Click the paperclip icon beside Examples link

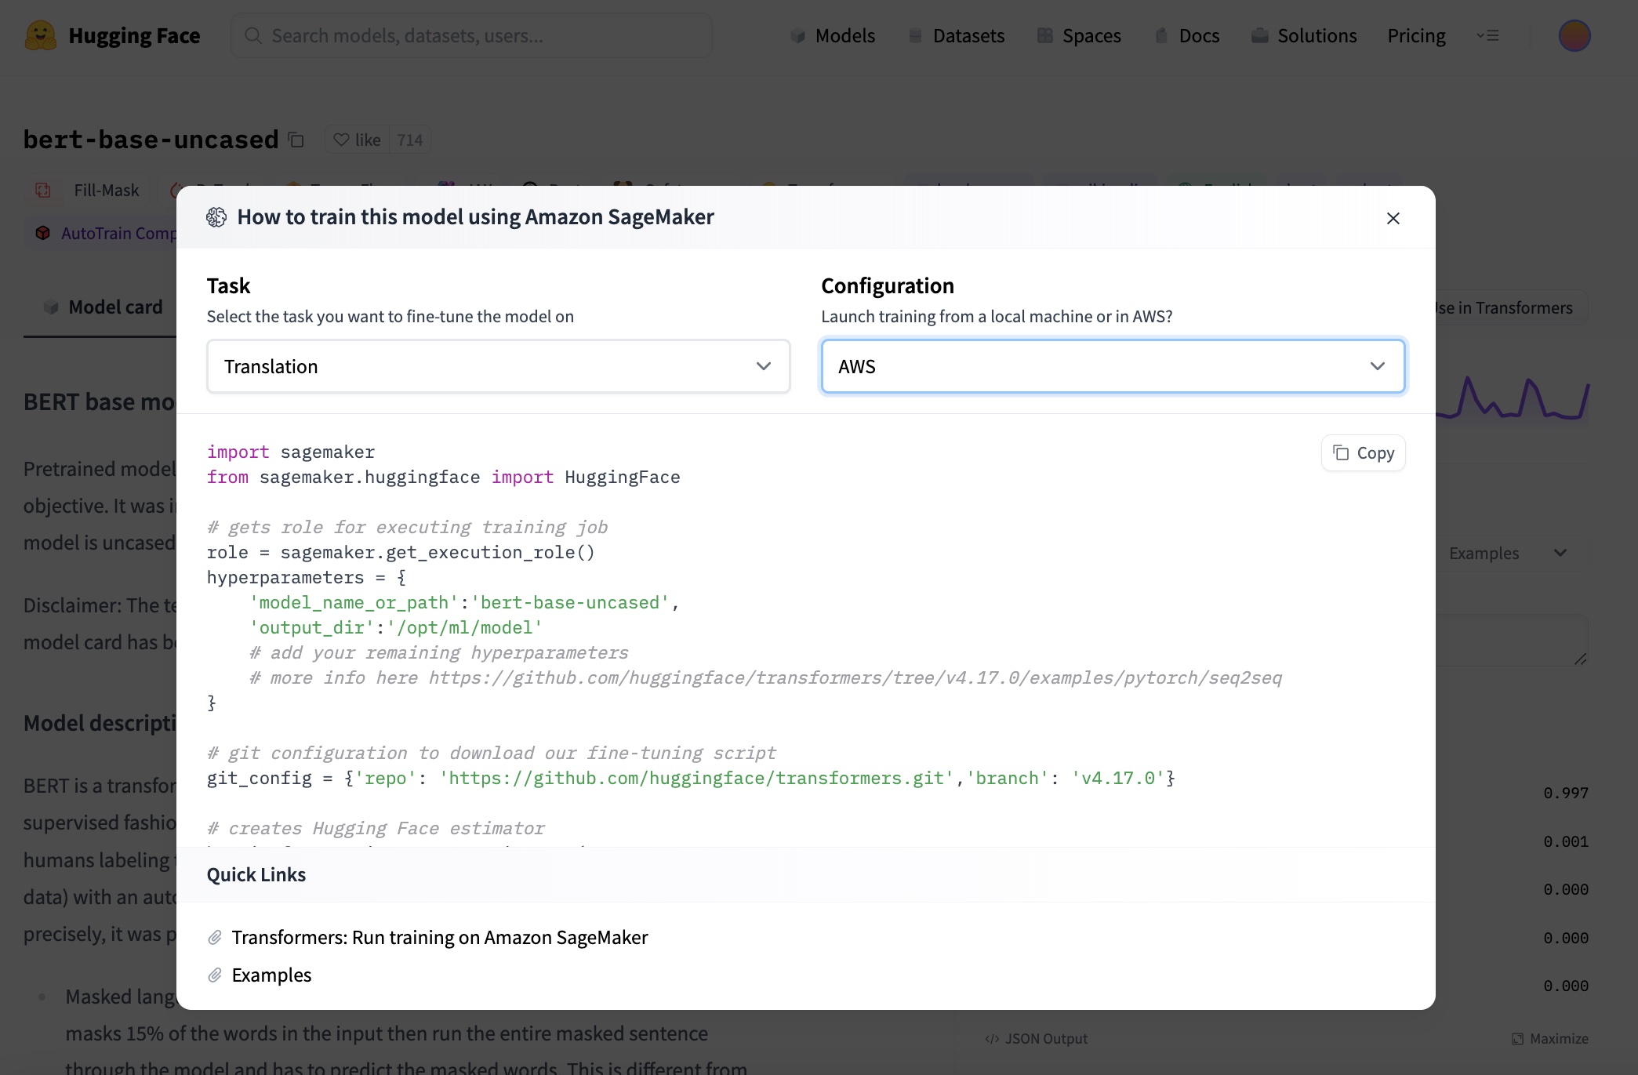(215, 975)
